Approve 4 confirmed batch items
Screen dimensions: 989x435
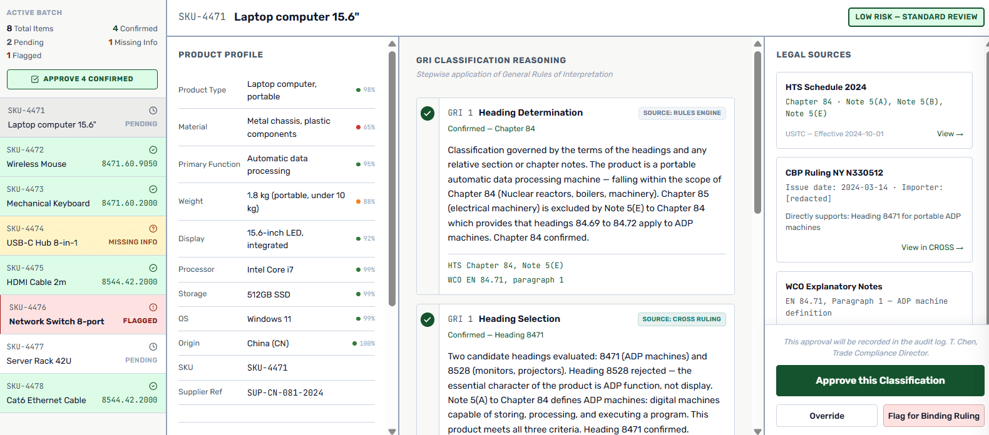click(82, 79)
